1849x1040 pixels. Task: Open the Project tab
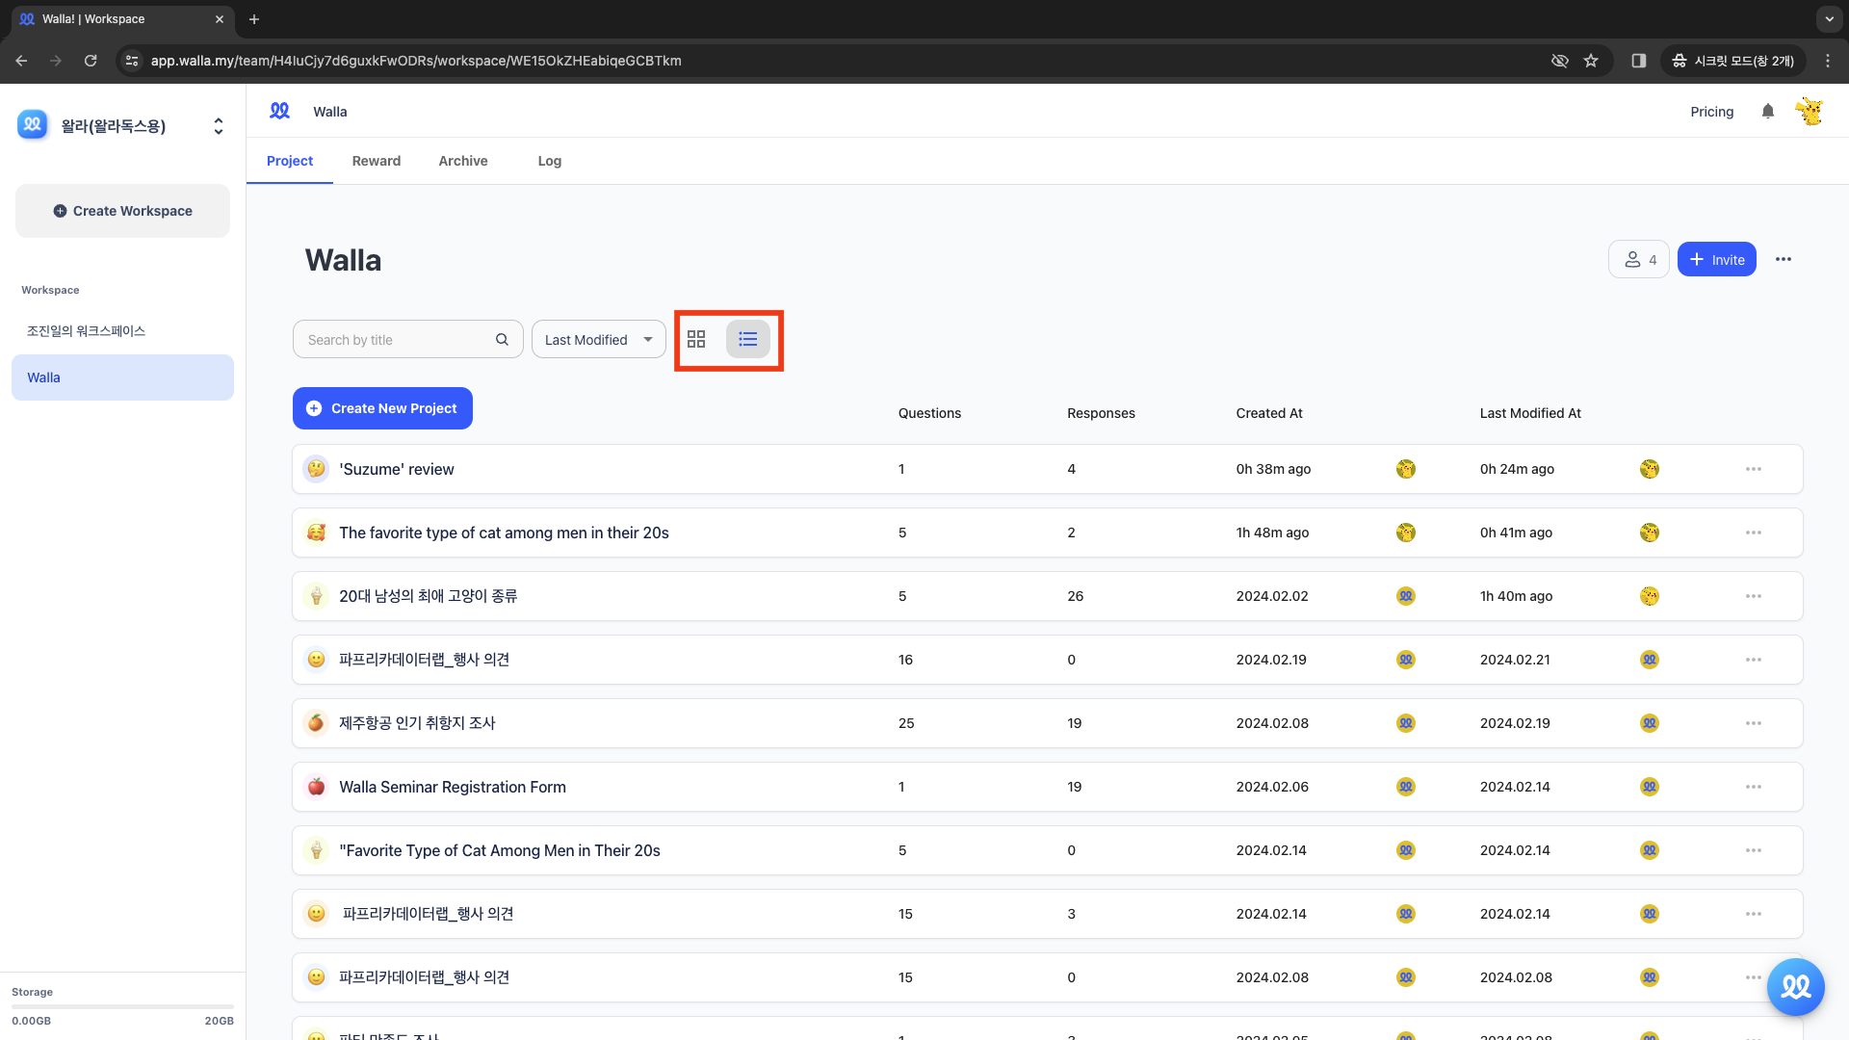(x=290, y=161)
